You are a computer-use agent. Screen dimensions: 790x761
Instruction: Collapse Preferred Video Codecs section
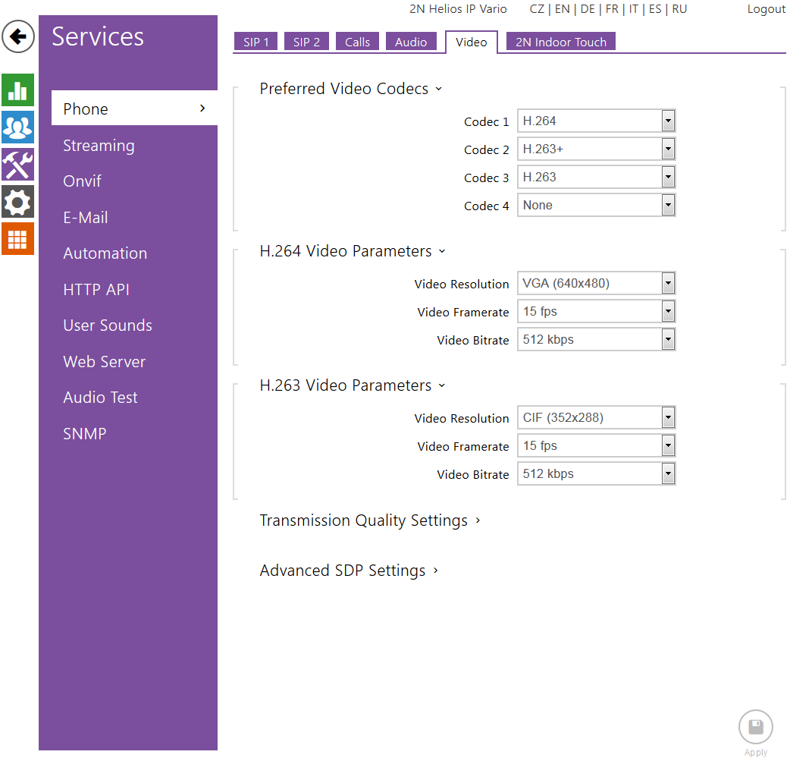click(x=350, y=89)
